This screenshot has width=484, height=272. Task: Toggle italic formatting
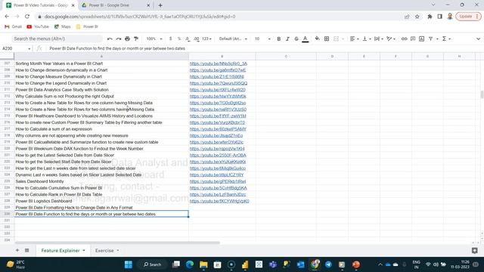pos(287,39)
